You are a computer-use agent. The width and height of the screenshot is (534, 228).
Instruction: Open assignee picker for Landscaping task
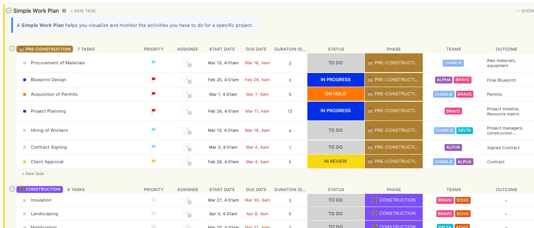187,213
